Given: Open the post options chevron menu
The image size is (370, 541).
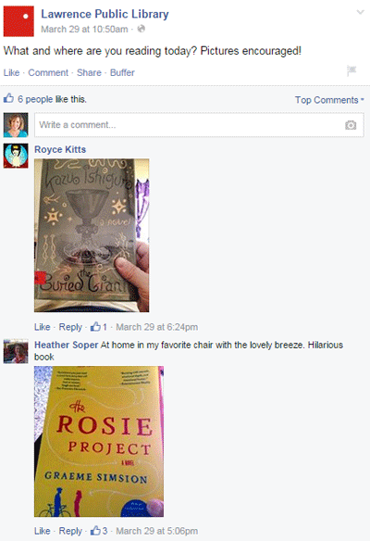Looking at the screenshot, I should coord(361,12).
